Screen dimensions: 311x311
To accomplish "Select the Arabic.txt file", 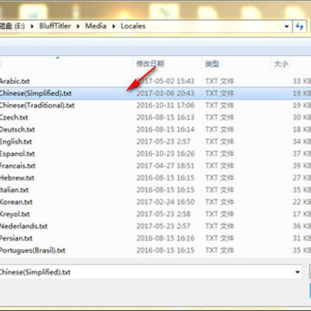I will (15, 81).
